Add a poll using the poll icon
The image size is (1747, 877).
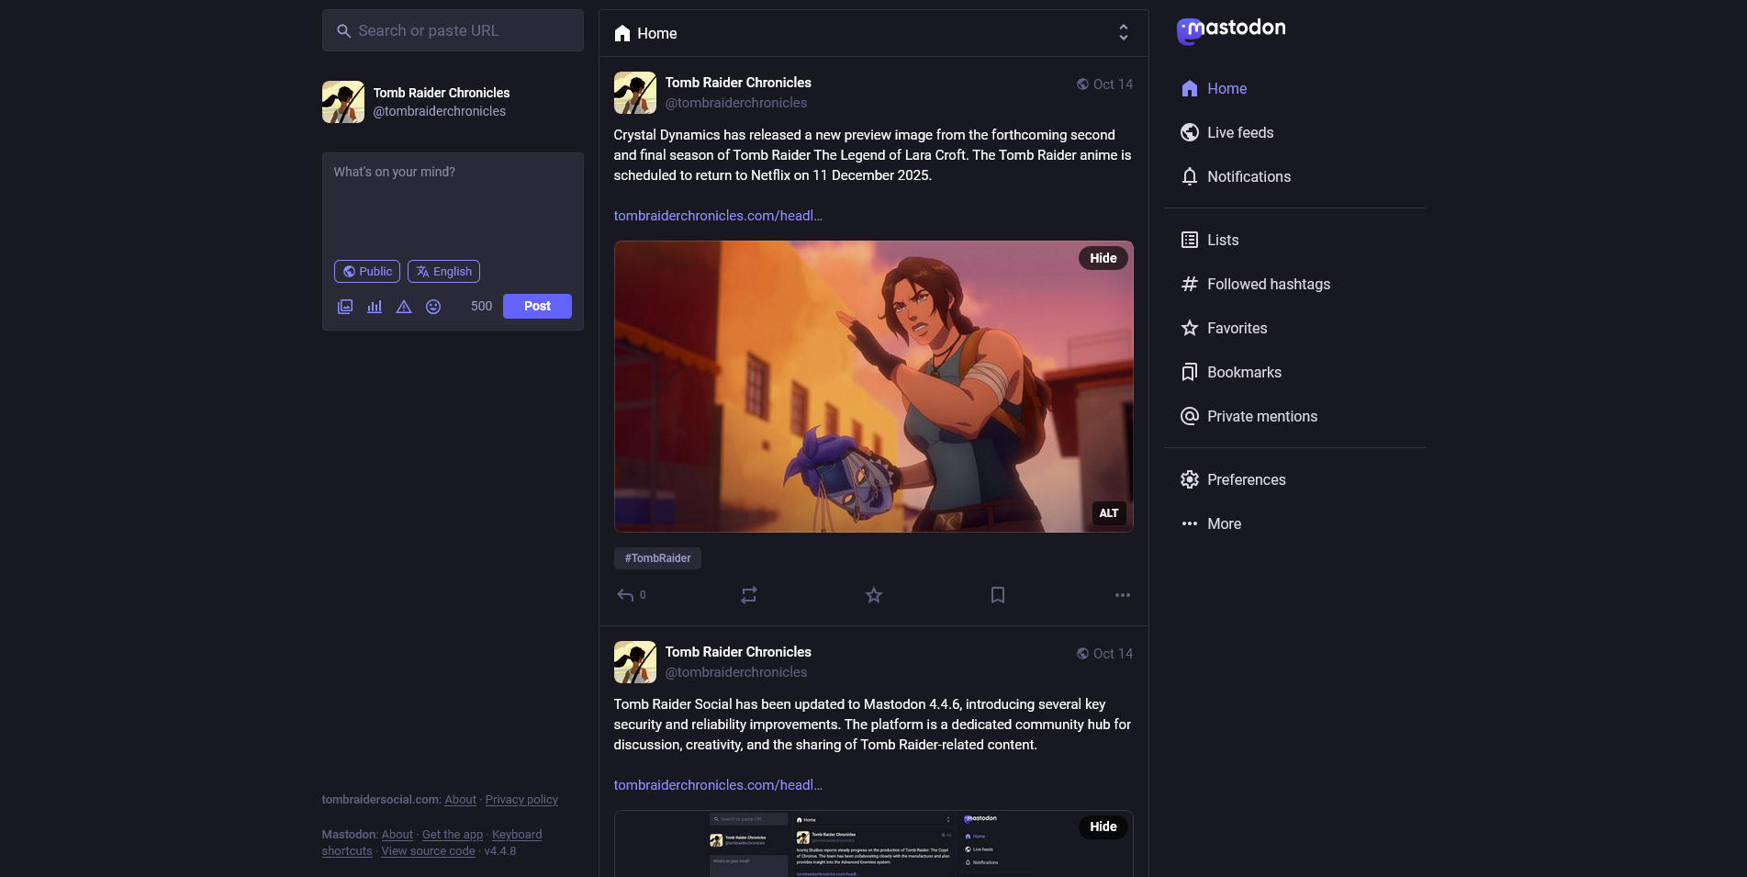(375, 307)
